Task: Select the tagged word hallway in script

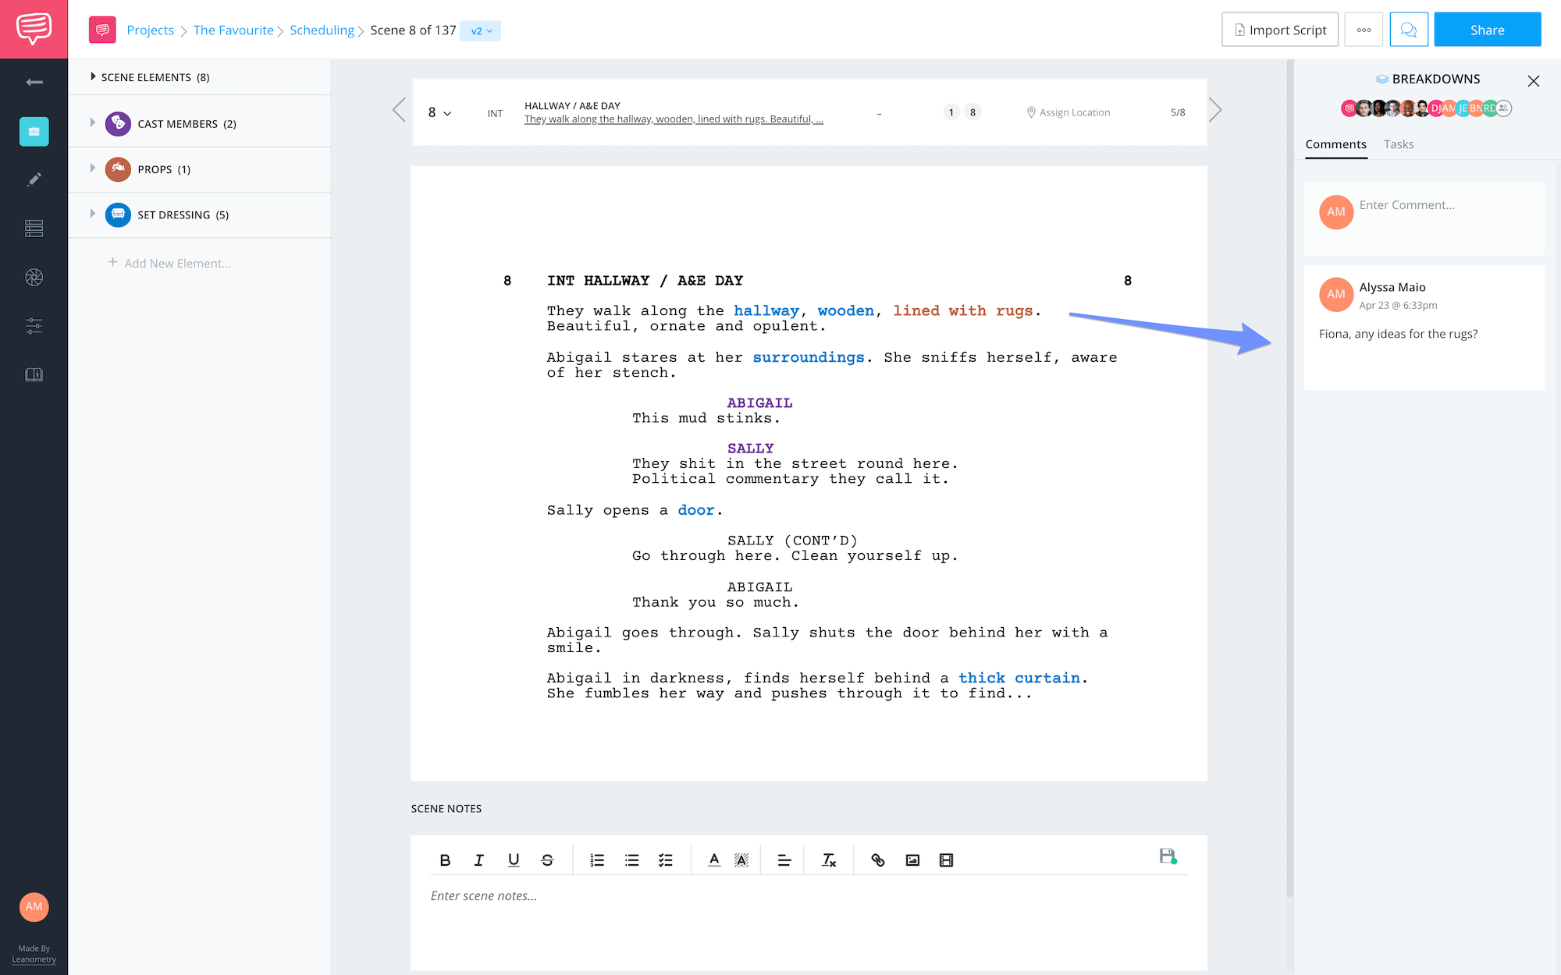Action: 766,310
